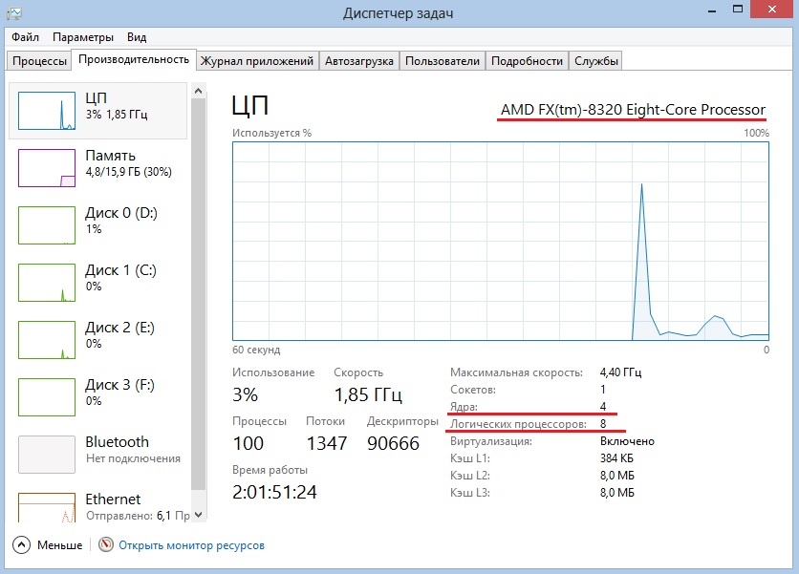Click the Кэш L3 label
The image size is (799, 574).
coord(470,493)
